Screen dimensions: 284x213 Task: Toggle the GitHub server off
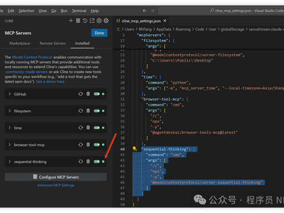[97, 94]
